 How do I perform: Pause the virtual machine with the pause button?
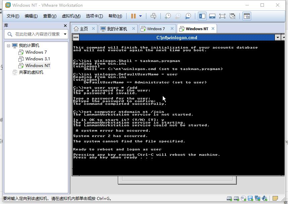pos(133,16)
